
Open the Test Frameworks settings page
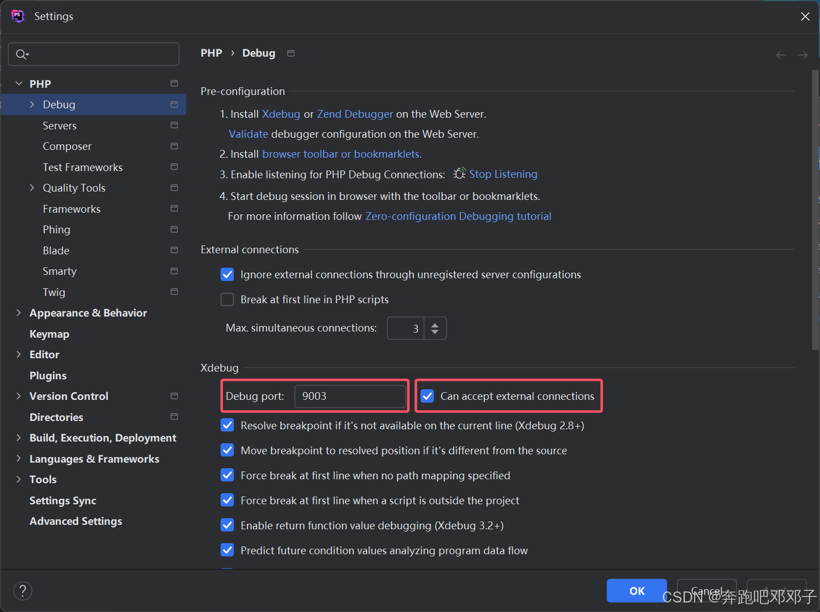tap(83, 167)
